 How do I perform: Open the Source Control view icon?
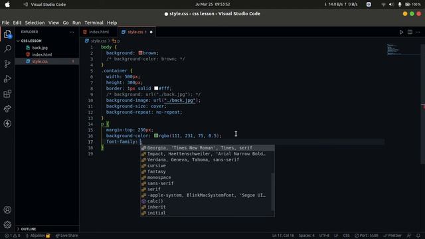tap(7, 64)
